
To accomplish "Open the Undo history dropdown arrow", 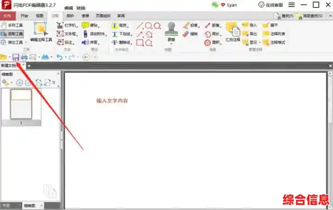I will coord(66,57).
